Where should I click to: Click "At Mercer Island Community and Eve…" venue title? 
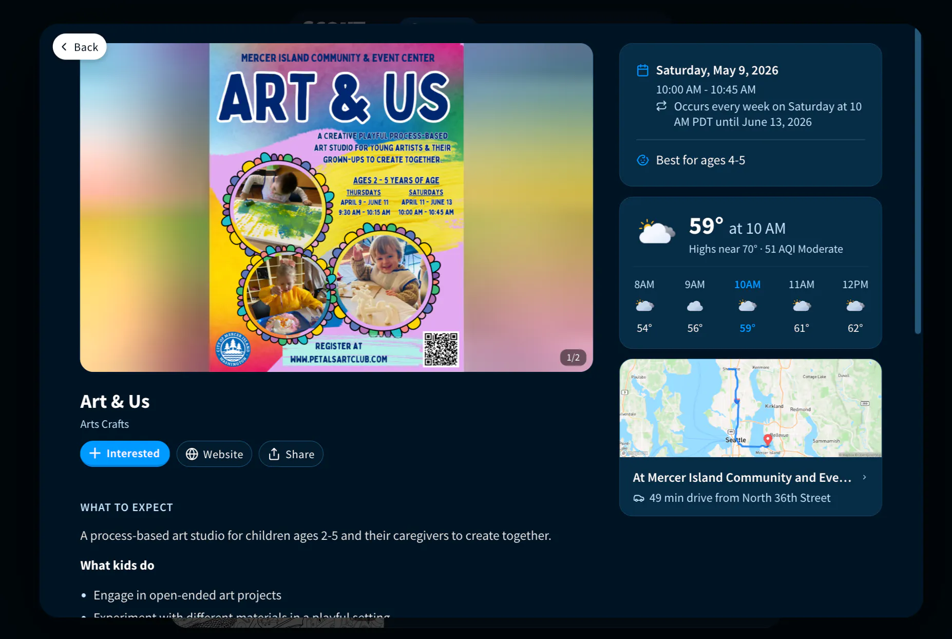click(742, 478)
